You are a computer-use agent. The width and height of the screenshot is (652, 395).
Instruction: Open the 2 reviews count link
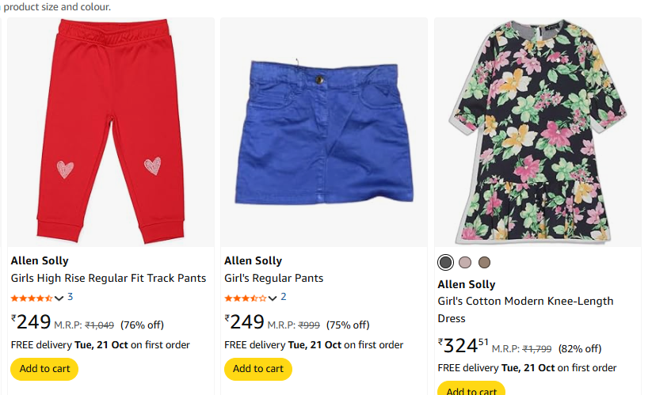pos(284,298)
